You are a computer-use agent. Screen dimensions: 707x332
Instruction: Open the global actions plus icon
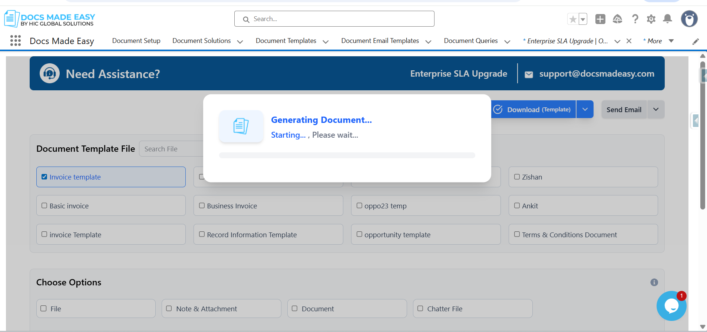click(x=600, y=19)
